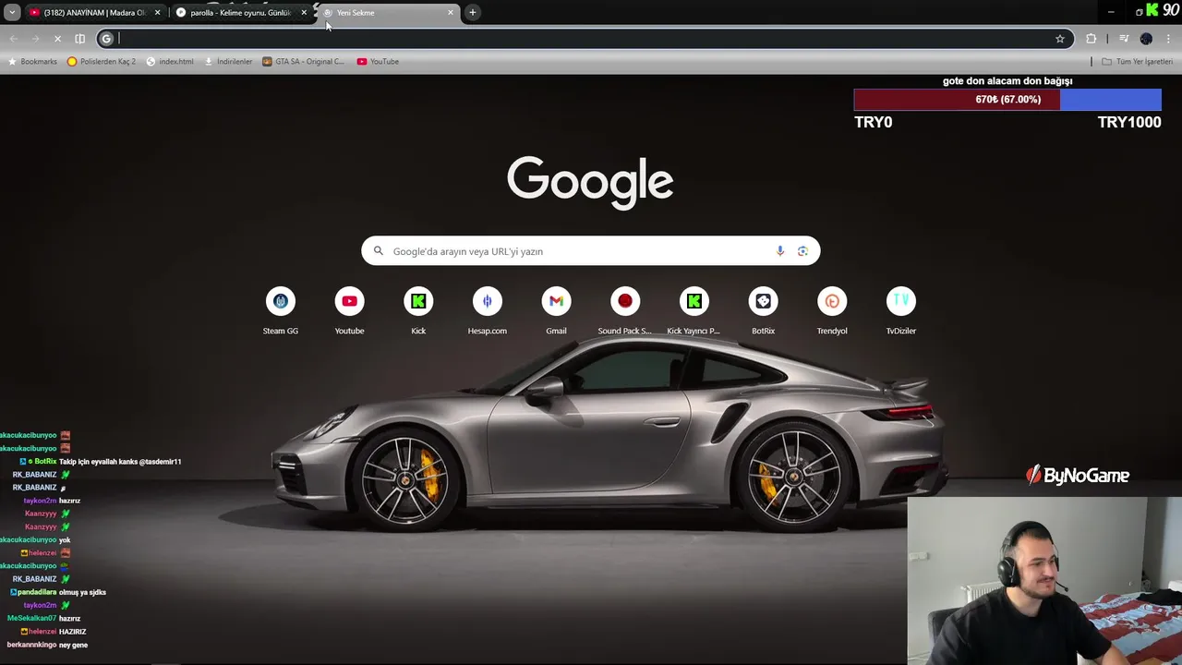Open the YouTube bookmark in bar
Screen dimensions: 1182x665
pyautogui.click(x=378, y=62)
